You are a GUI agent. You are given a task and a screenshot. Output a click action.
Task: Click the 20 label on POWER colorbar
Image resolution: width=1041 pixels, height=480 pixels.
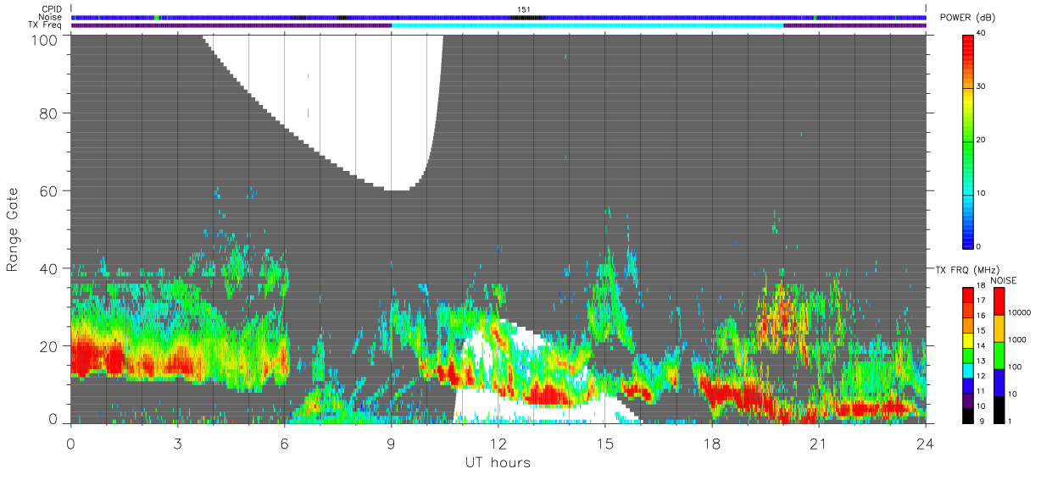[983, 140]
